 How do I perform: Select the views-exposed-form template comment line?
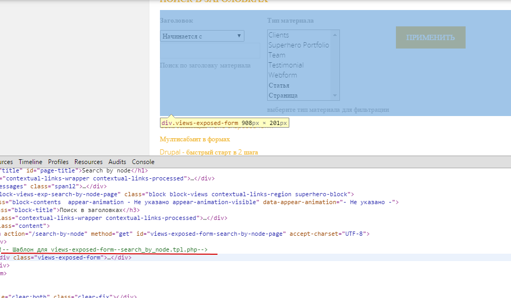coord(106,249)
